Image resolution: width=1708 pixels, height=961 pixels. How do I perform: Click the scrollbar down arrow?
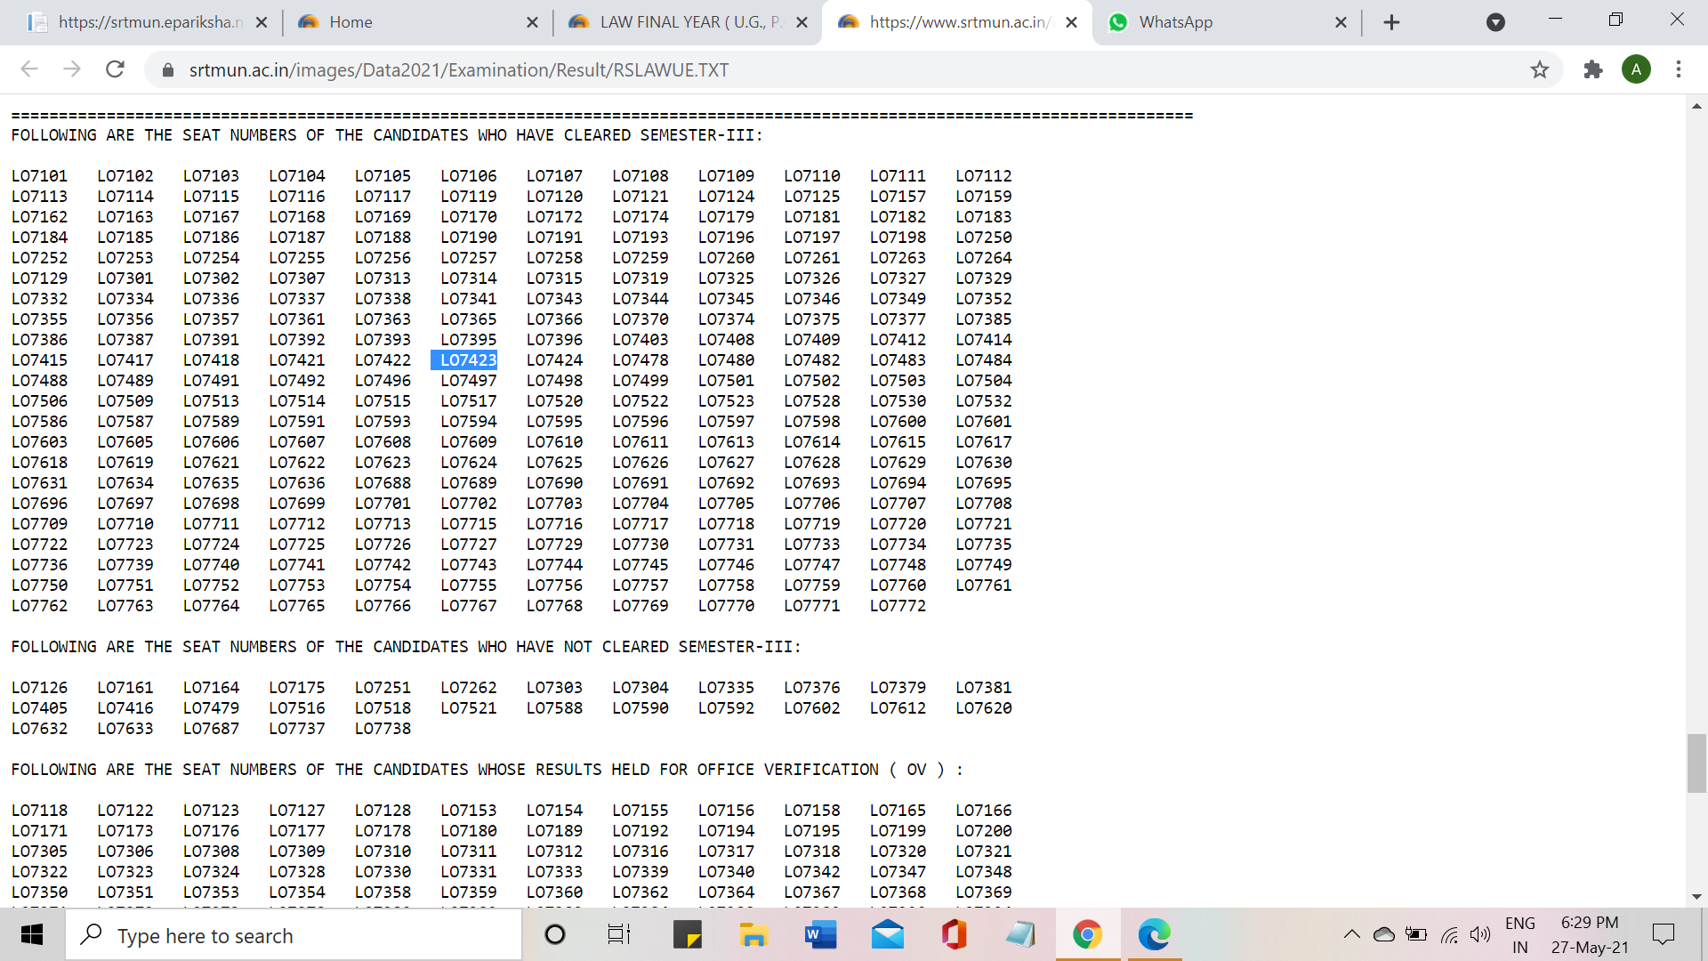click(x=1696, y=897)
